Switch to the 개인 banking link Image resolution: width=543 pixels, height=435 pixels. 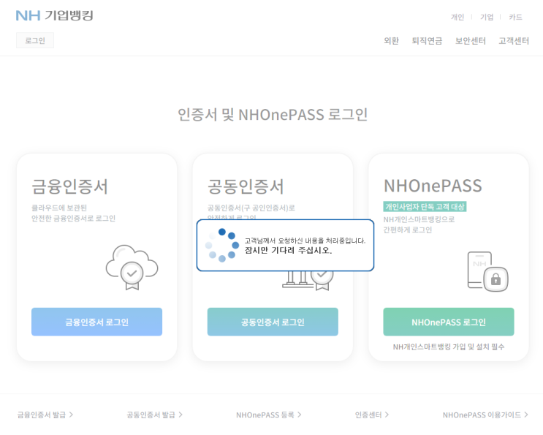tap(457, 17)
